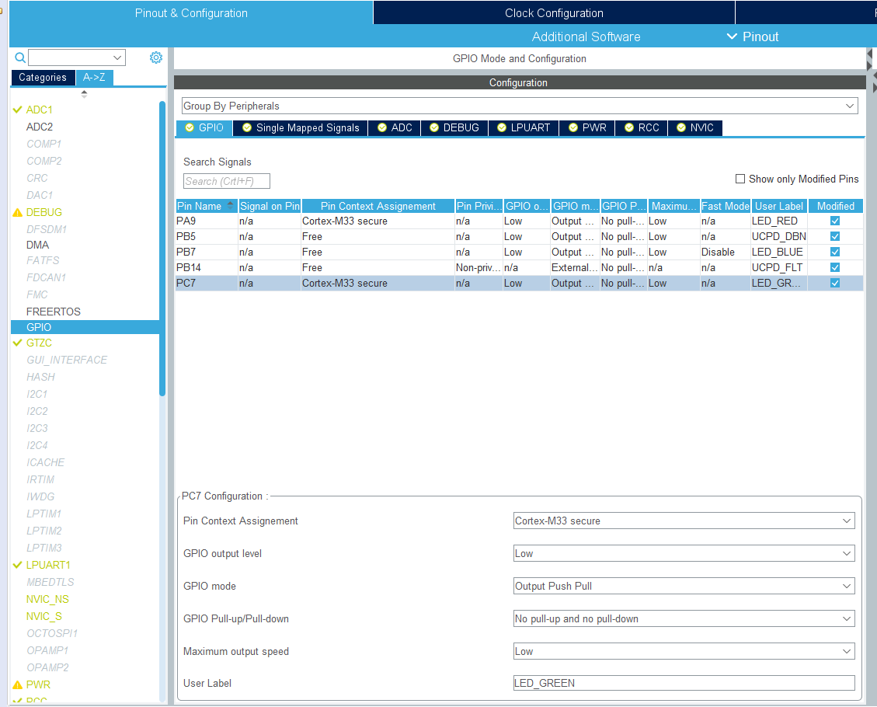Click the settings gear icon in sidebar

coord(156,57)
